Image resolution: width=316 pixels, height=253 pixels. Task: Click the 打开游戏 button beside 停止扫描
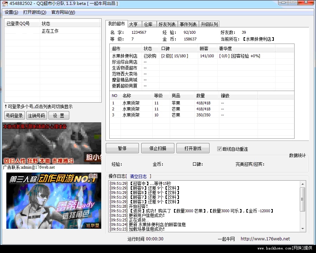(x=193, y=148)
